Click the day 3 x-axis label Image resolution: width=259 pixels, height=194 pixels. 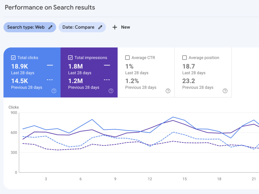point(46,179)
